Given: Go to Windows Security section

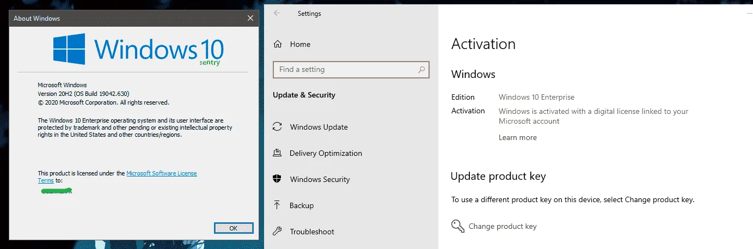Looking at the screenshot, I should pos(320,179).
